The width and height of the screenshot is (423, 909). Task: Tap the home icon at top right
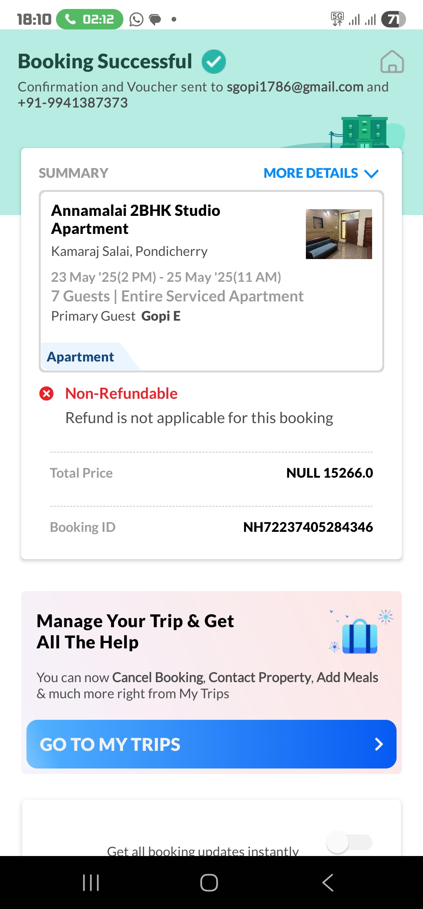[392, 62]
